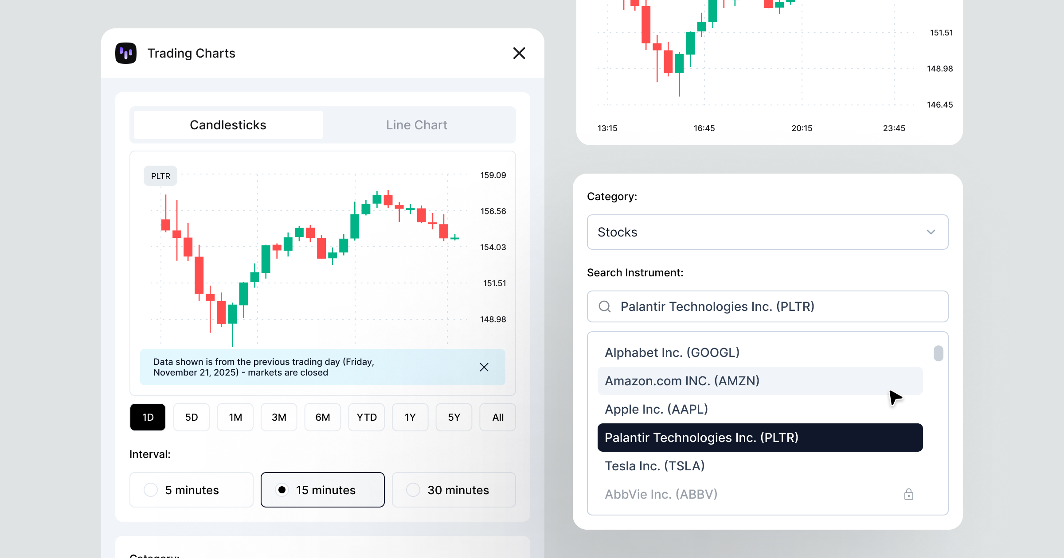Click the chevron on the Category selector

[931, 232]
